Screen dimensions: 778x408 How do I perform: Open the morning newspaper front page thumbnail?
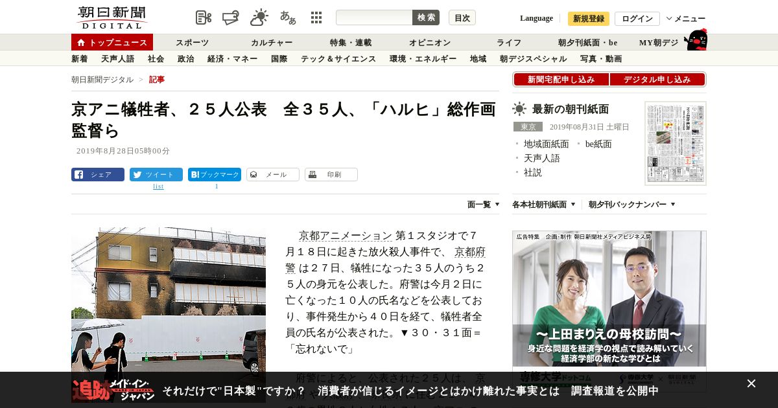coord(676,143)
